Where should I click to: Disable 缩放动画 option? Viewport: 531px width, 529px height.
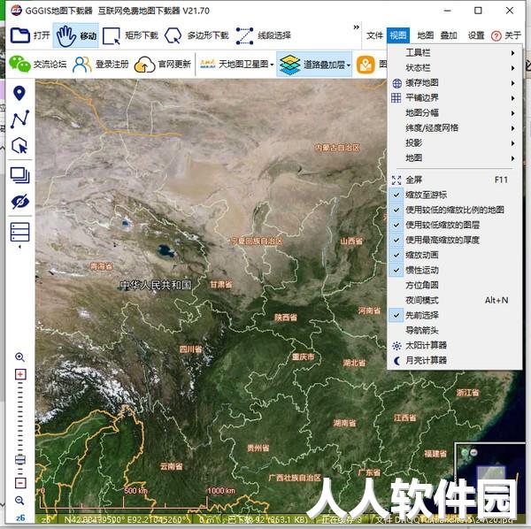(455, 255)
